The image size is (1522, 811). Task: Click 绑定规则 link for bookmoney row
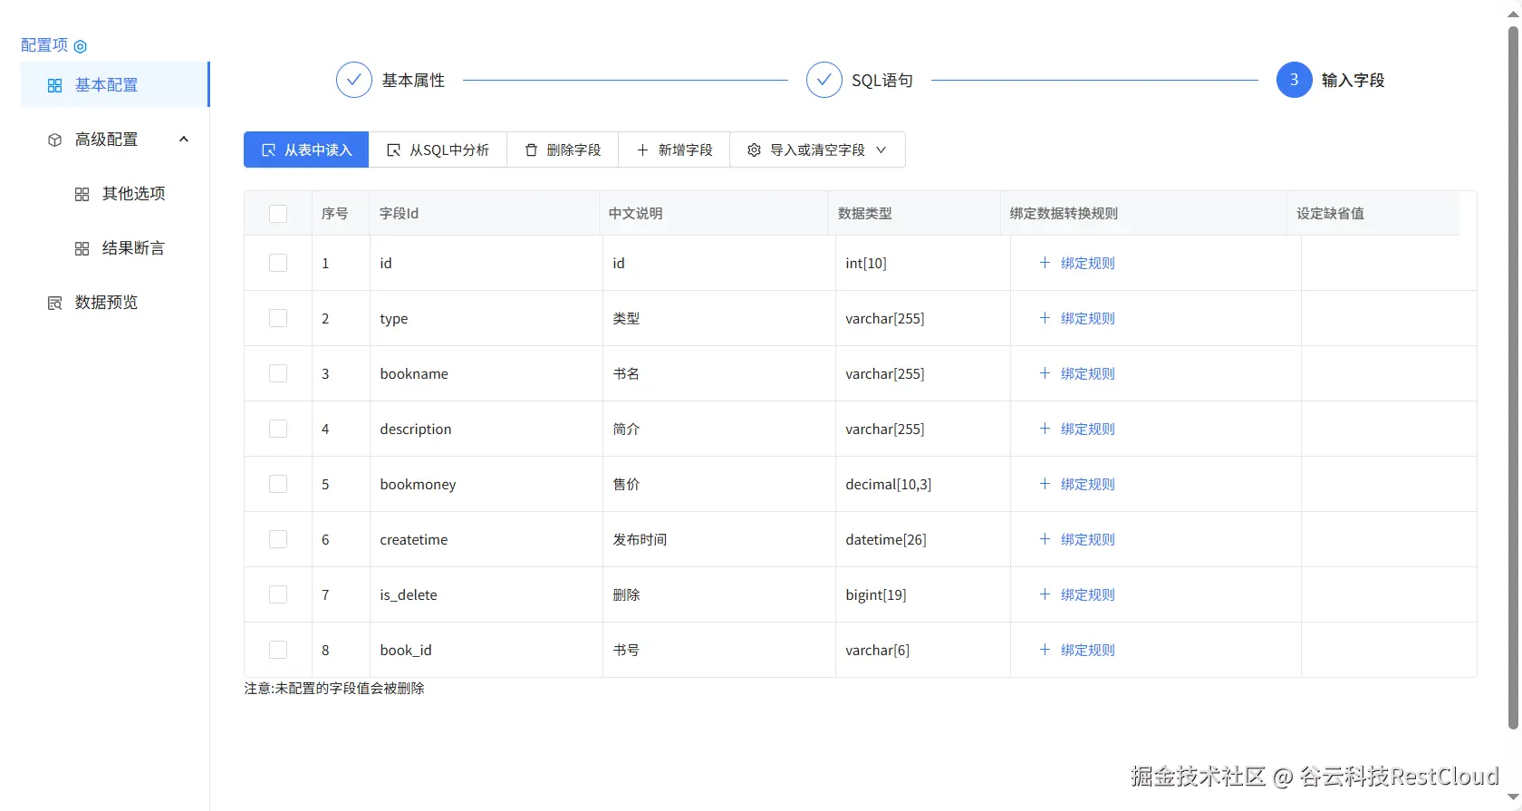click(x=1088, y=484)
